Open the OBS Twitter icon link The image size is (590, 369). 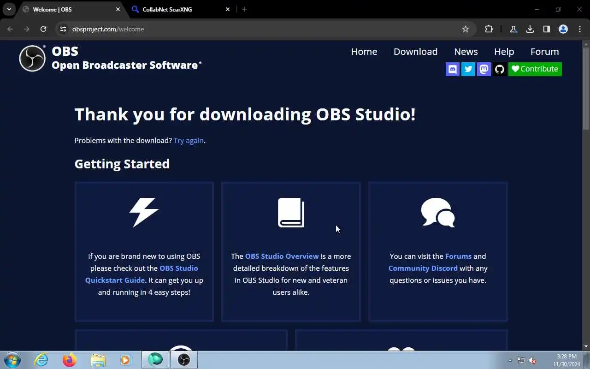pos(468,69)
